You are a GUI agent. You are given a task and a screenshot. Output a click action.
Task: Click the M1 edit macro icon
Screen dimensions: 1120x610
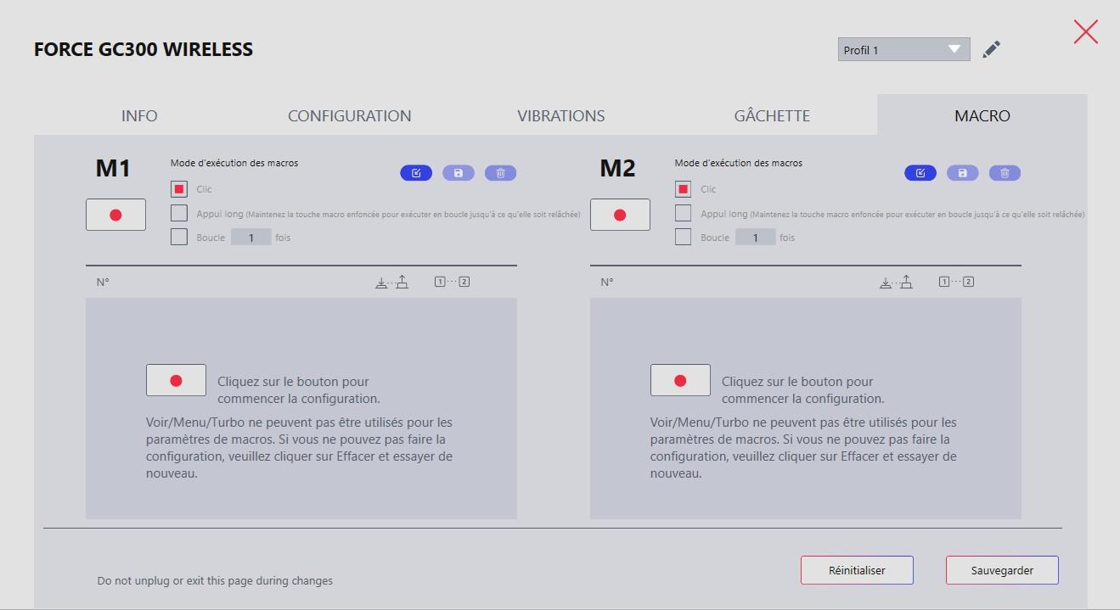tap(416, 173)
